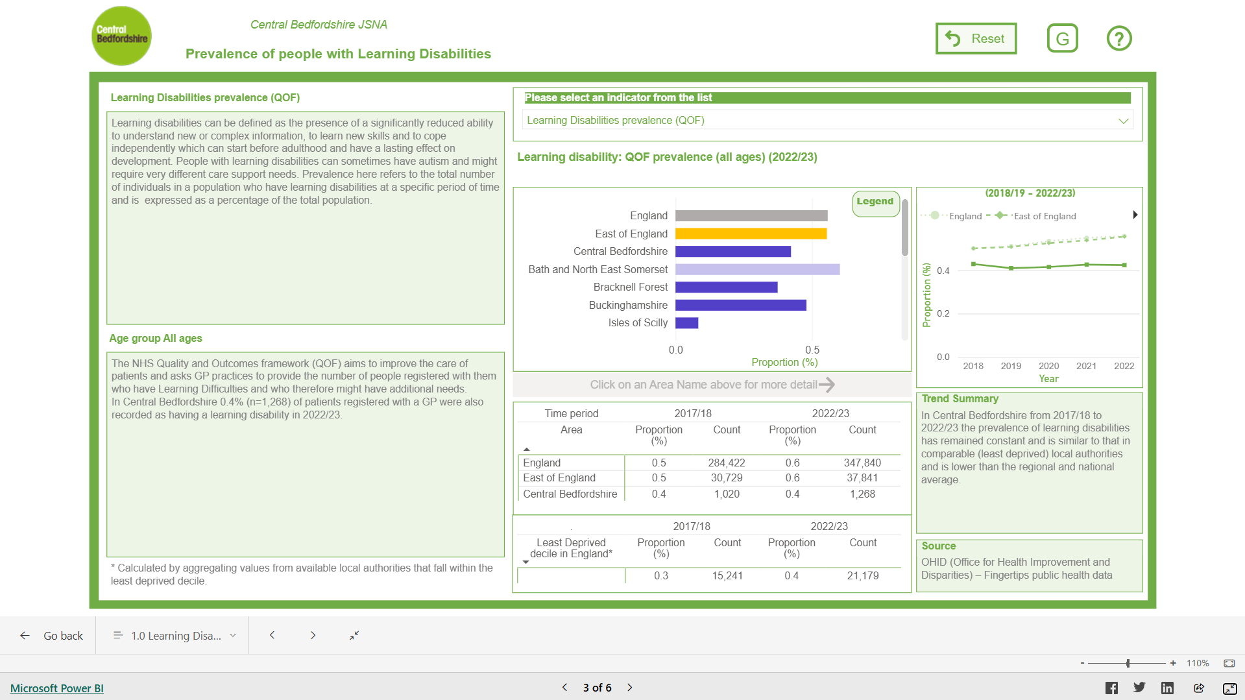Open the indicator selection dropdown
Screen dimensions: 1245x700
(1124, 120)
